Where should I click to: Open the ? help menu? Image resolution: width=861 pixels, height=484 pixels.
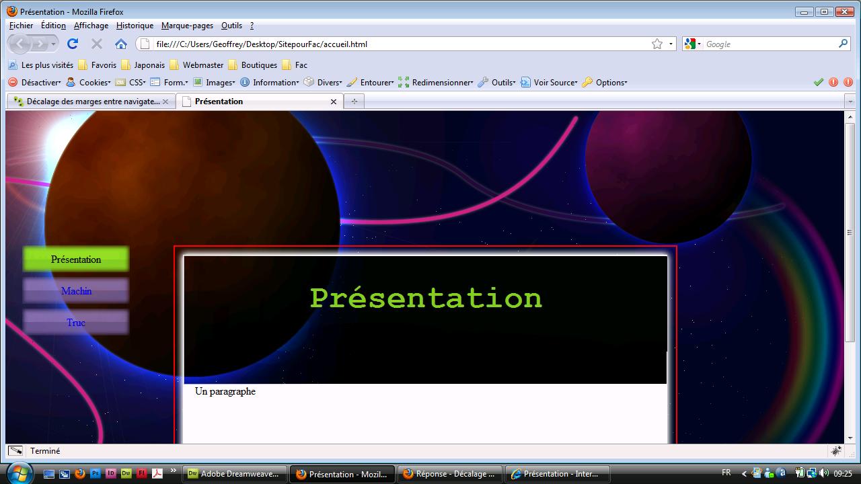[252, 26]
